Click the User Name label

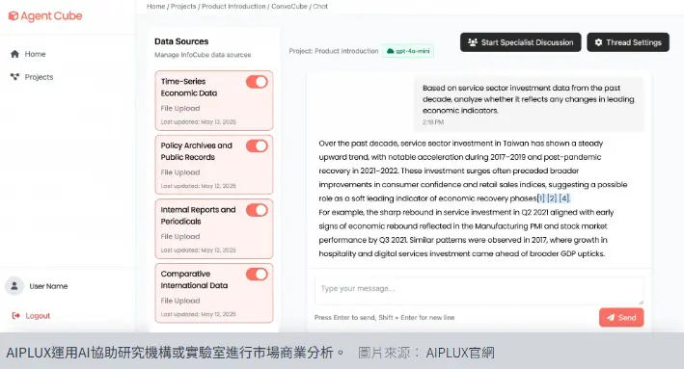coord(48,286)
